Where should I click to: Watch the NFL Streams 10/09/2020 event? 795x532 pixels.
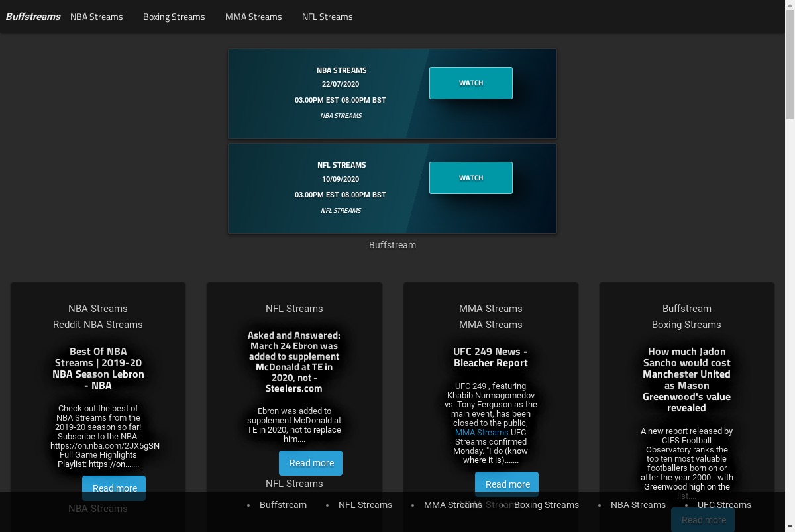click(x=471, y=178)
